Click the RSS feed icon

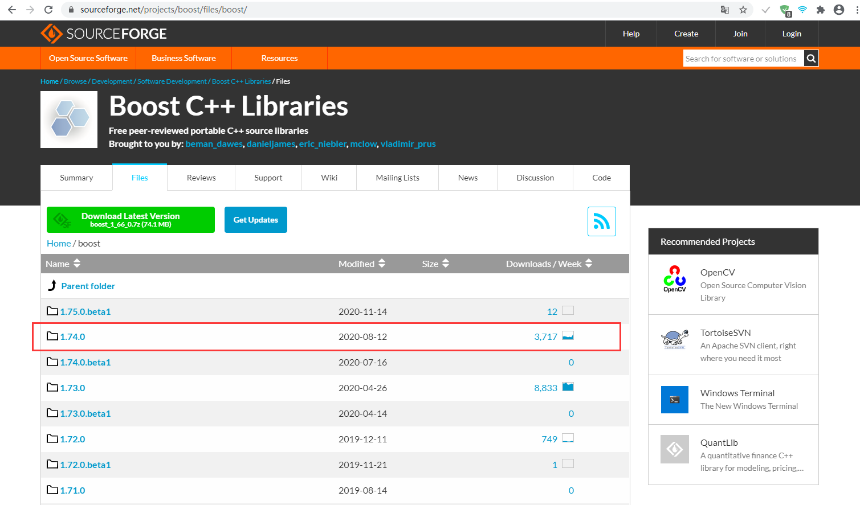(x=601, y=221)
